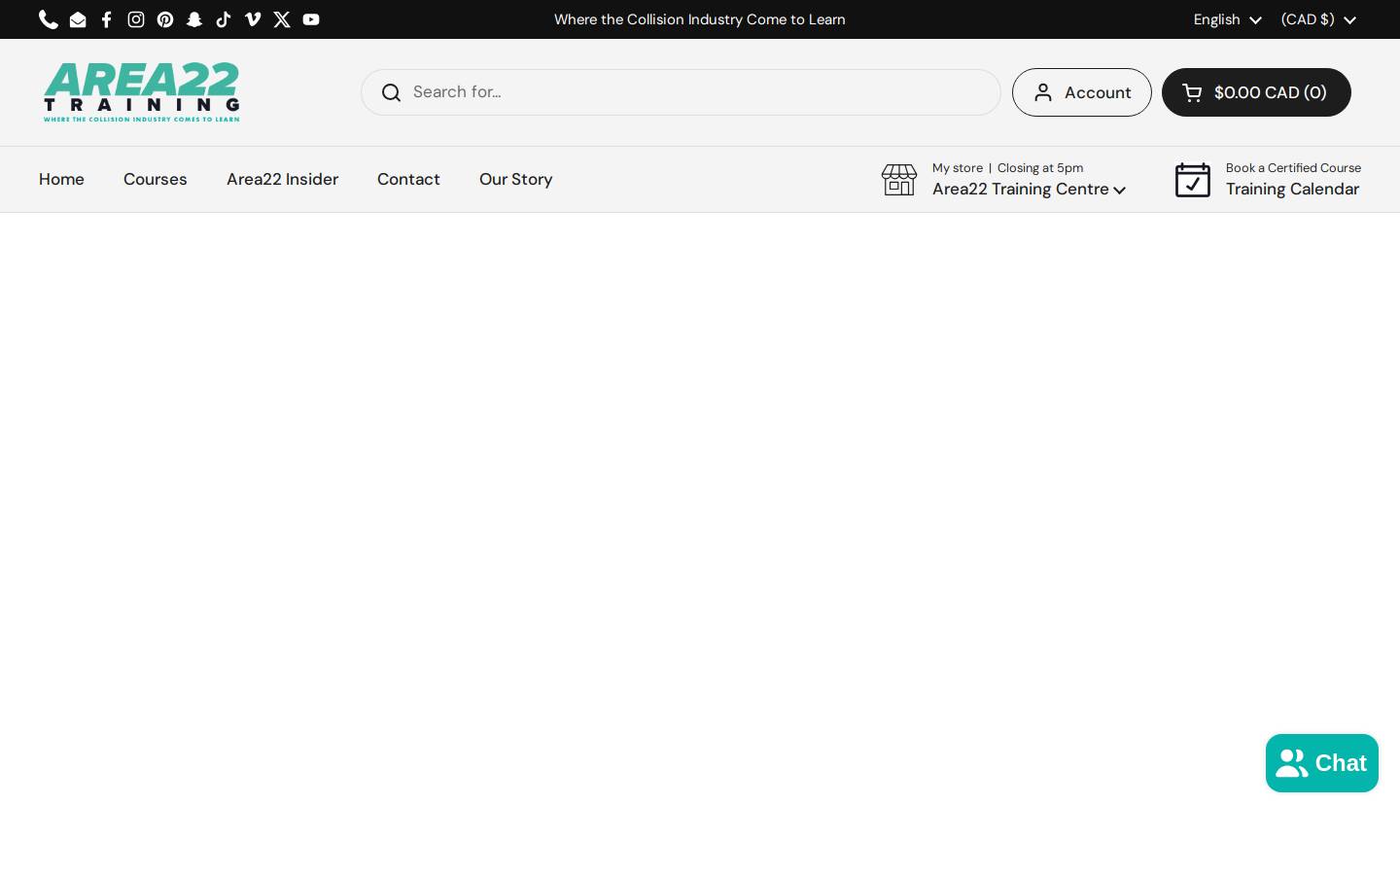
Task: Open the Instagram social link
Action: 136,19
